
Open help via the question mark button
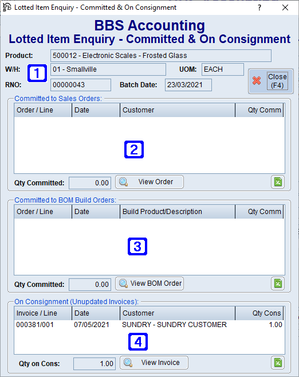(259, 7)
